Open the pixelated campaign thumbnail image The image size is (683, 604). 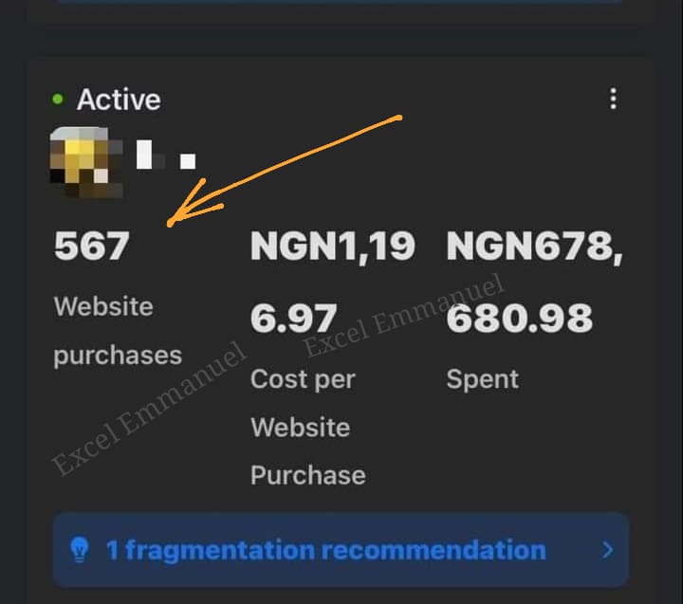(86, 162)
